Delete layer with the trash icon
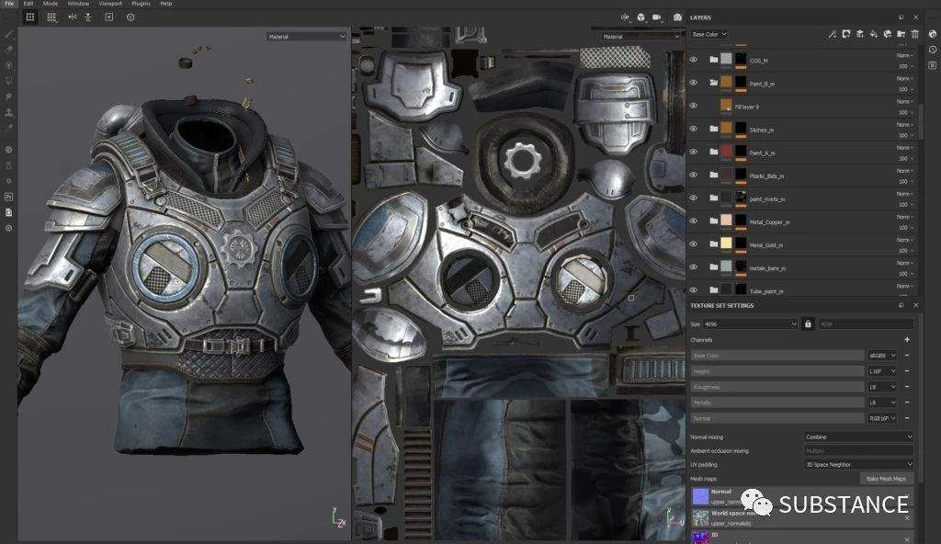This screenshot has height=544, width=941. (915, 34)
